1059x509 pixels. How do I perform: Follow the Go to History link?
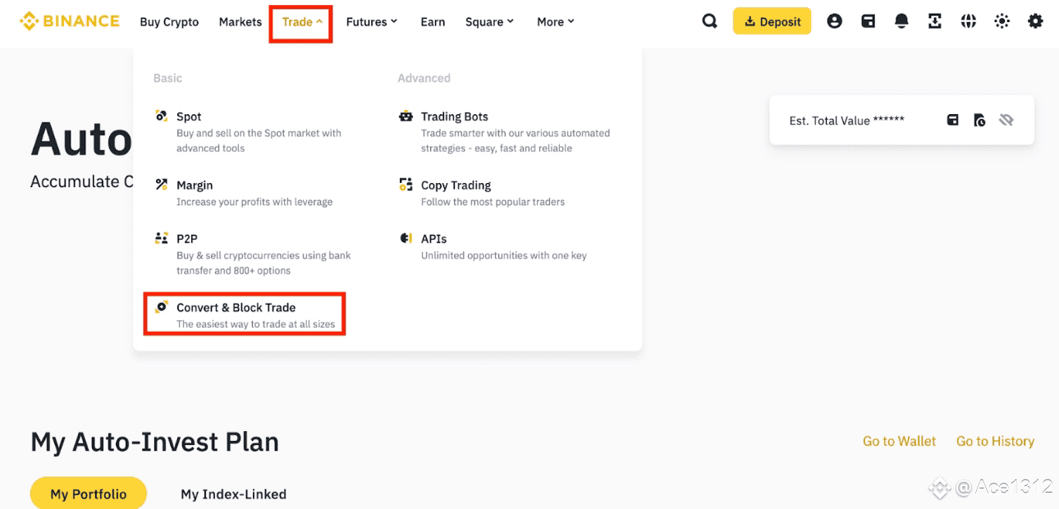(995, 441)
